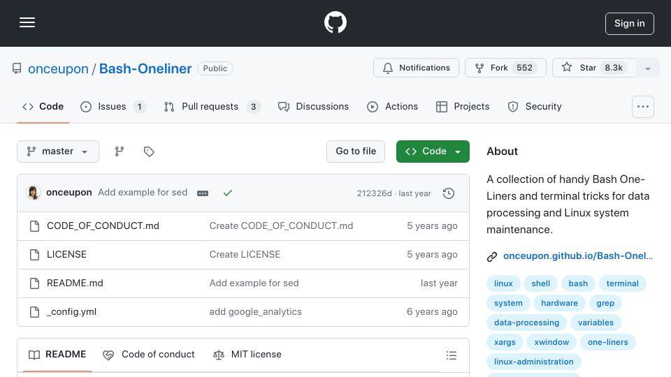Viewport: 671px width, 377px height.
Task: Click the fork count 552
Action: [524, 68]
